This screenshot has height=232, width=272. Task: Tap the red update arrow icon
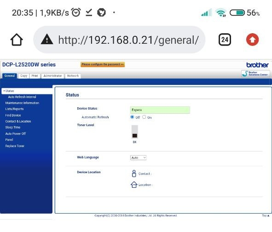pyautogui.click(x=252, y=40)
